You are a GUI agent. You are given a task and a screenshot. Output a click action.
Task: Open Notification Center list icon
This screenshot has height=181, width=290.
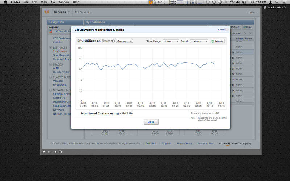click(284, 2)
